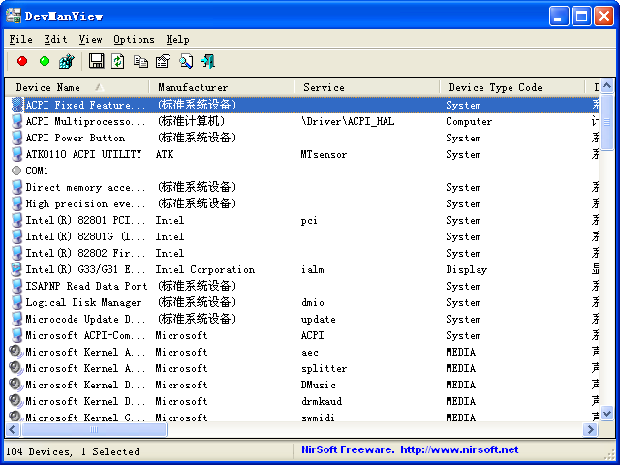
Task: Click the Display device type cell
Action: 467,269
